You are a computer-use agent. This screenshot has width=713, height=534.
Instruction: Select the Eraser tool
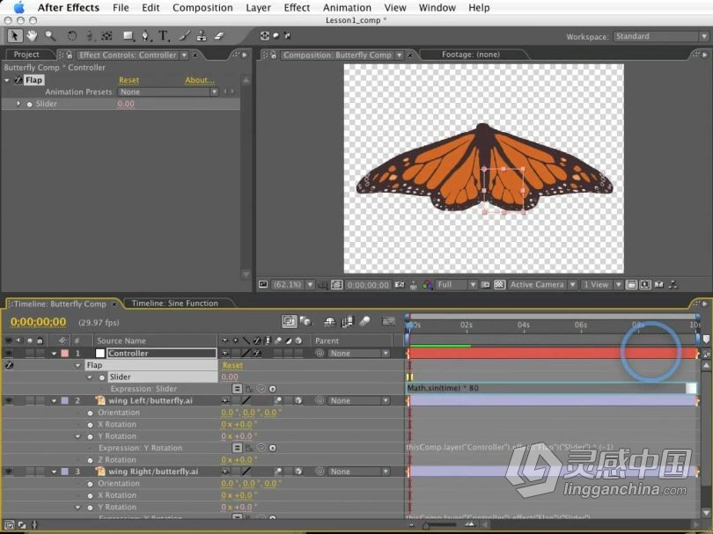[x=219, y=36]
